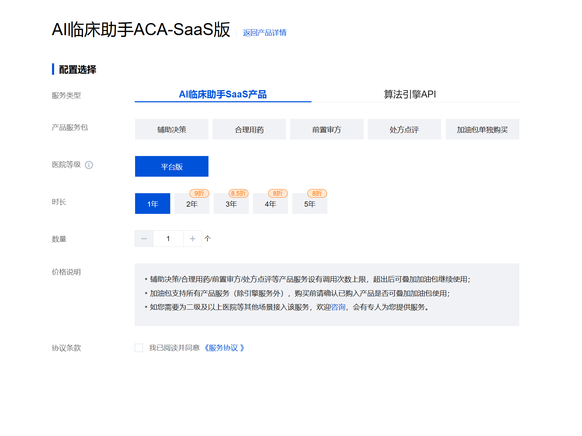Image resolution: width=582 pixels, height=436 pixels.
Task: Choose the 1年 duration option
Action: [153, 204]
